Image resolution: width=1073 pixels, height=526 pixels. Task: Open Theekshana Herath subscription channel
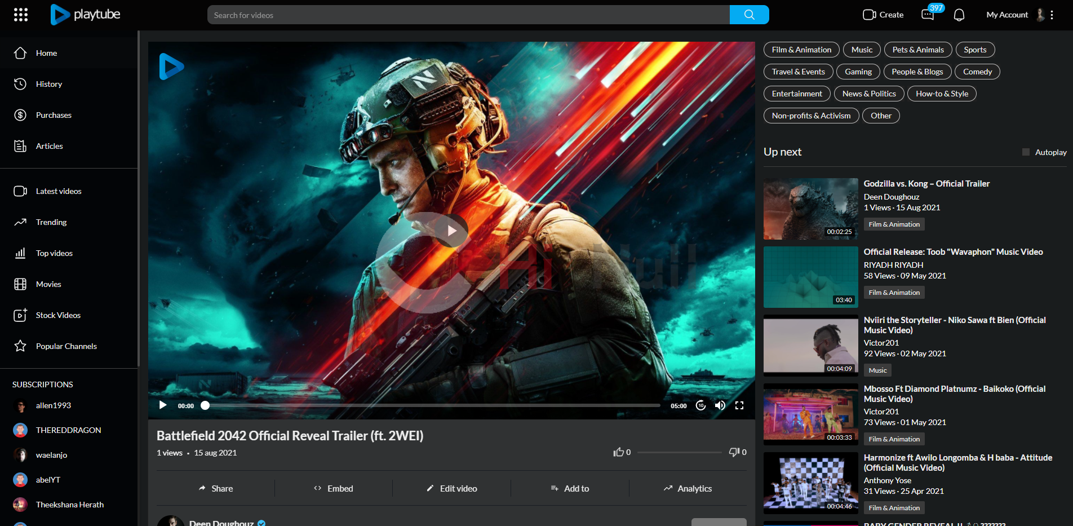tap(69, 505)
